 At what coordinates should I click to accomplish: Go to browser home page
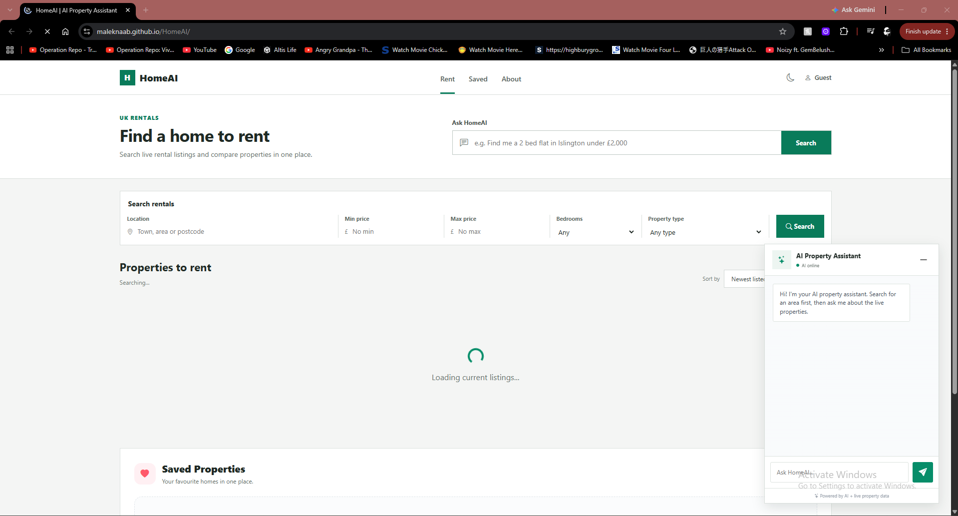click(x=65, y=31)
